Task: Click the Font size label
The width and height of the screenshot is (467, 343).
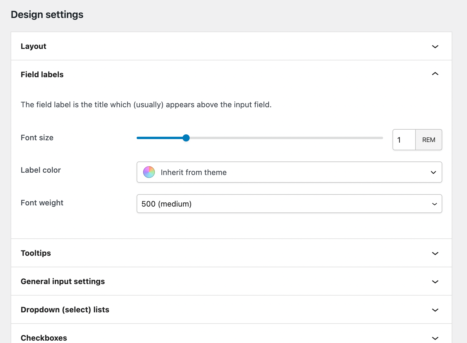Action: point(37,138)
